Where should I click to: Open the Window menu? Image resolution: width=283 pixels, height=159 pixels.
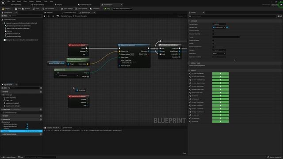pyautogui.click(x=38, y=1)
